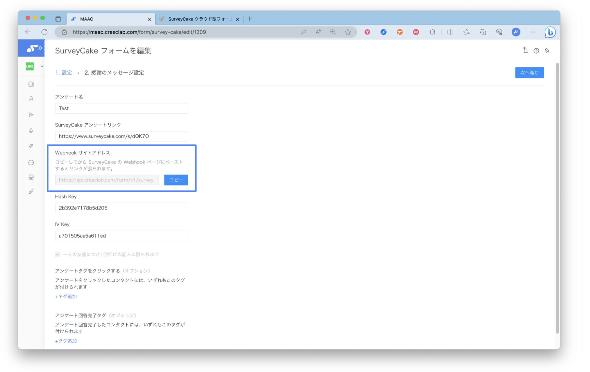Open the notification bell icon in left sidebar

pos(31,131)
